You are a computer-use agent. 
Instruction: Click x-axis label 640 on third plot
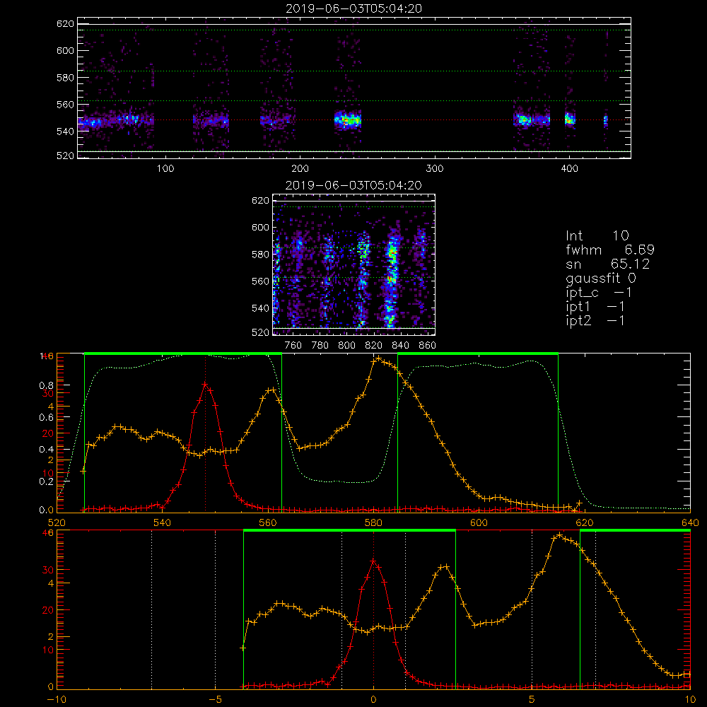pyautogui.click(x=690, y=522)
